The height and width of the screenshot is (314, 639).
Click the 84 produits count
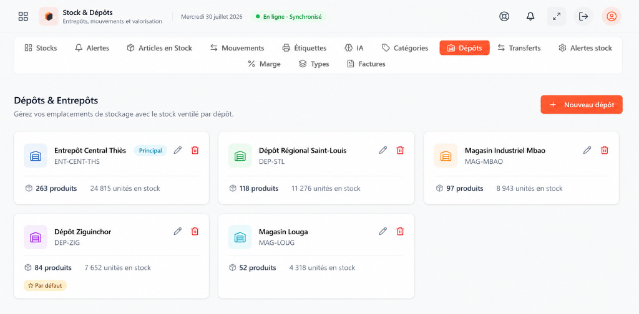(x=53, y=268)
